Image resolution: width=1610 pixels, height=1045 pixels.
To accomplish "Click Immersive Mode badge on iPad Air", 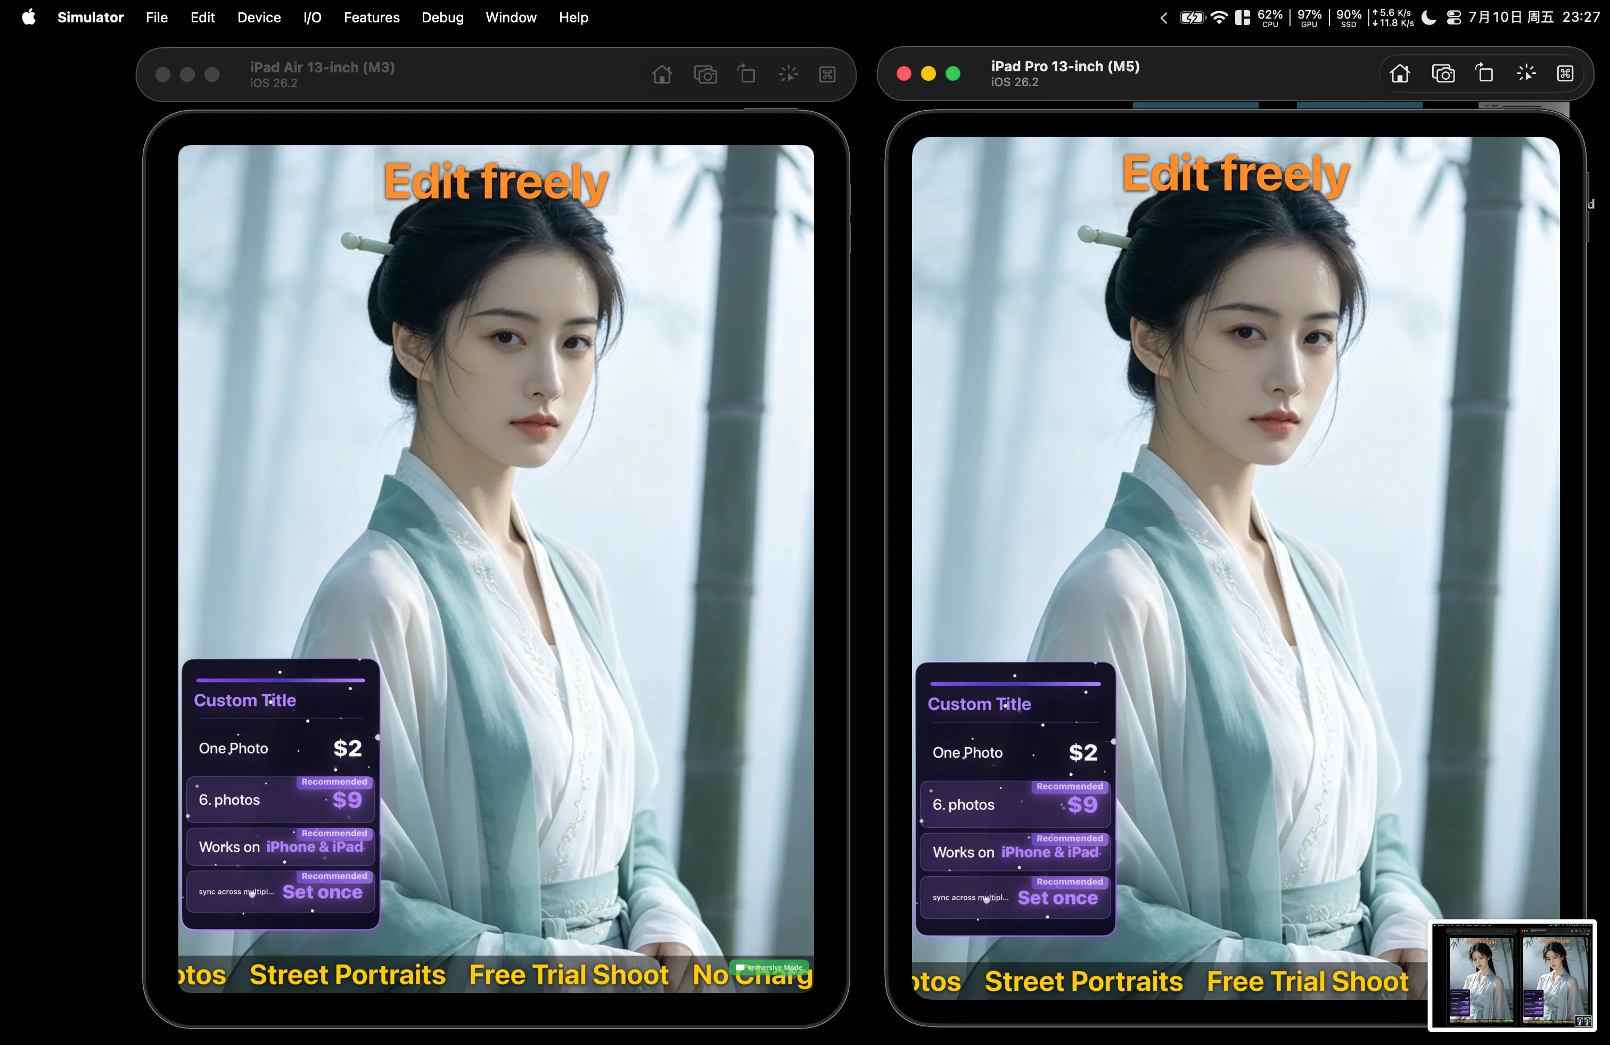I will [x=769, y=967].
